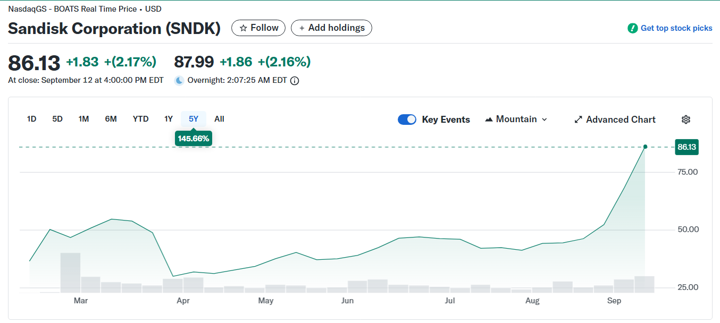
Task: Click the NasdaqGS BOATS Real Time Price text
Action: (85, 9)
